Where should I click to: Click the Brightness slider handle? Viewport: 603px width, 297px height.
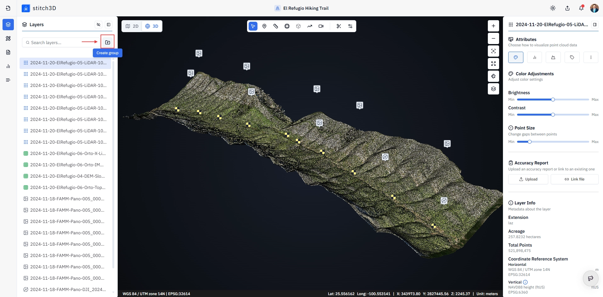pos(553,100)
